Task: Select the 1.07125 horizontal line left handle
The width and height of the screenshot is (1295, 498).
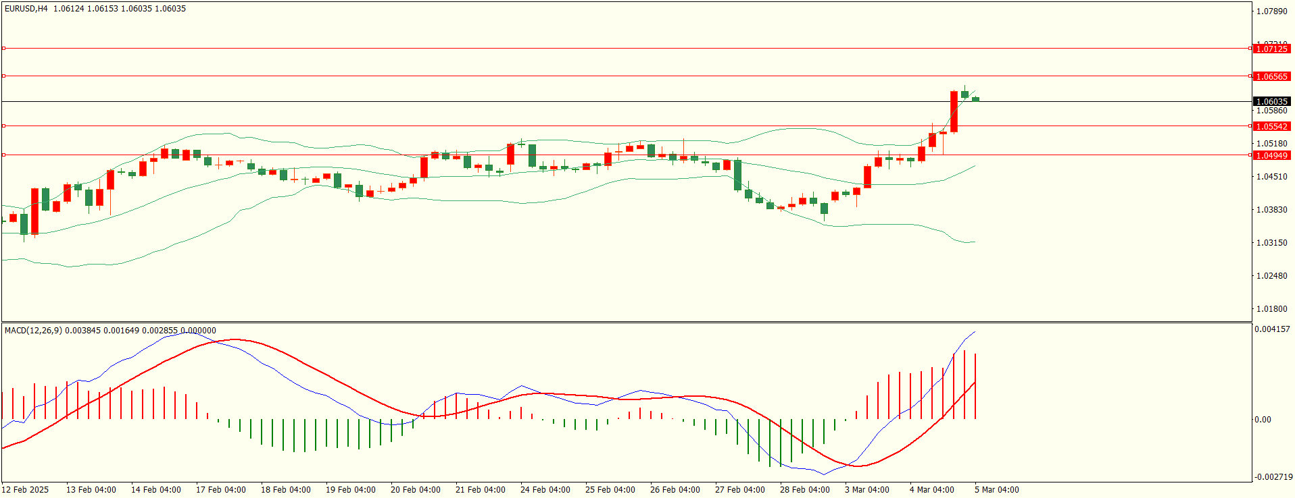Action: click(3, 49)
